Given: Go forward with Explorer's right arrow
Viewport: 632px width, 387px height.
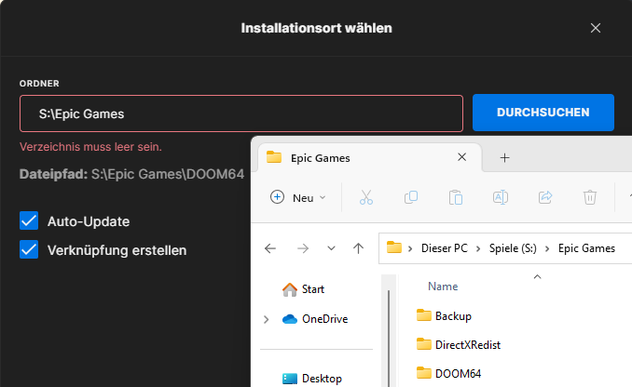Looking at the screenshot, I should [x=302, y=248].
